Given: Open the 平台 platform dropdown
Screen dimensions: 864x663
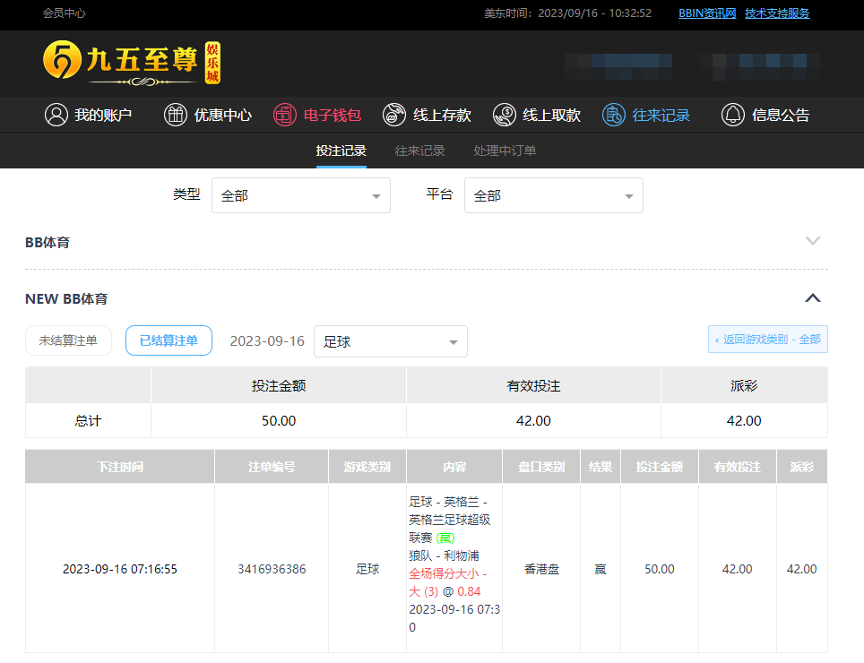Looking at the screenshot, I should [553, 195].
